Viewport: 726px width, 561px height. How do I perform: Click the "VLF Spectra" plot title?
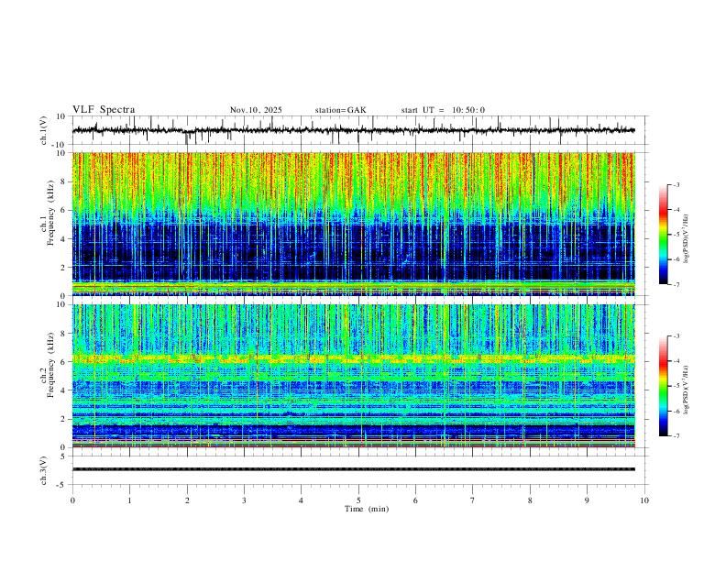click(104, 110)
